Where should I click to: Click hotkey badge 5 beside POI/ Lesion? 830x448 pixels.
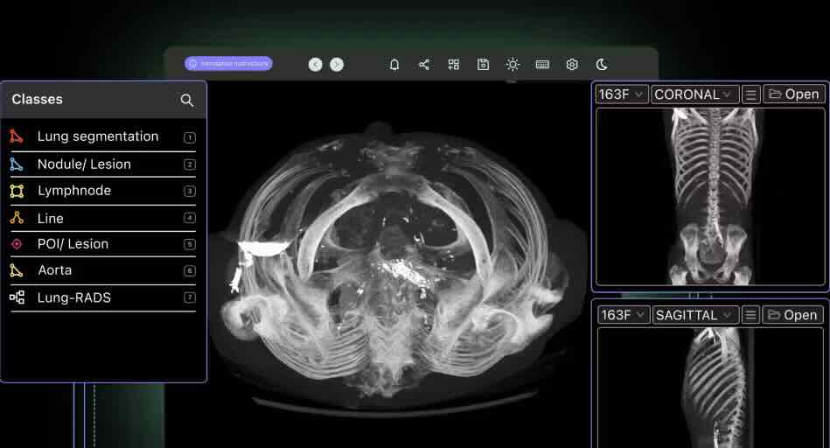coord(190,244)
